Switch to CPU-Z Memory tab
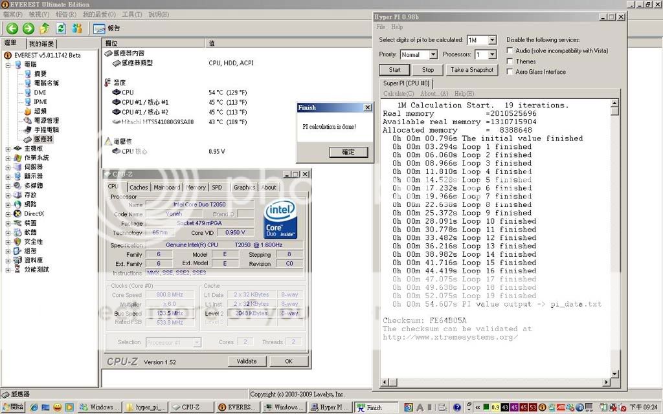 click(196, 187)
